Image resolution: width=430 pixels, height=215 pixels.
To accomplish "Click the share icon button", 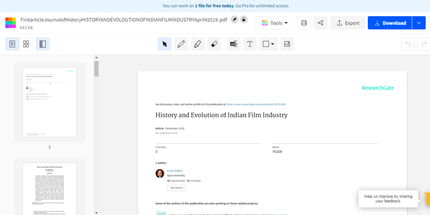I will (320, 23).
